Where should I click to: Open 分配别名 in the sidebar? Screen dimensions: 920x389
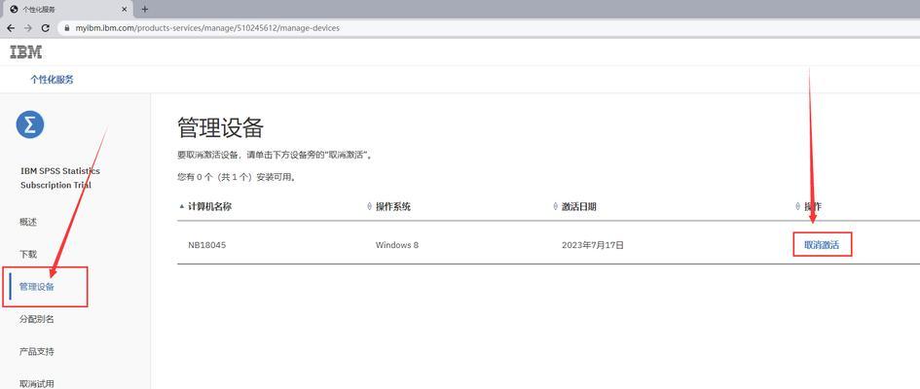coord(36,319)
